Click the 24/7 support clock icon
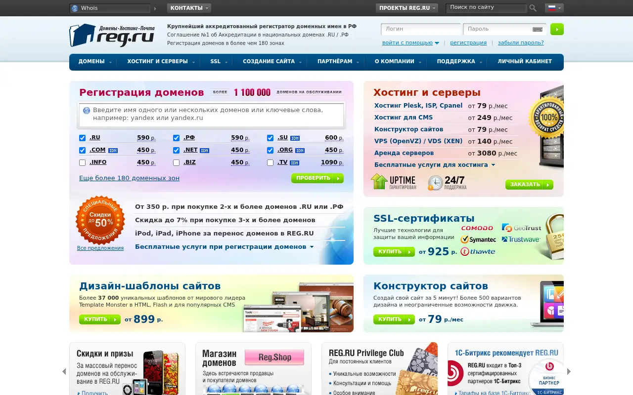Screen dimensions: 633x395 point(435,182)
